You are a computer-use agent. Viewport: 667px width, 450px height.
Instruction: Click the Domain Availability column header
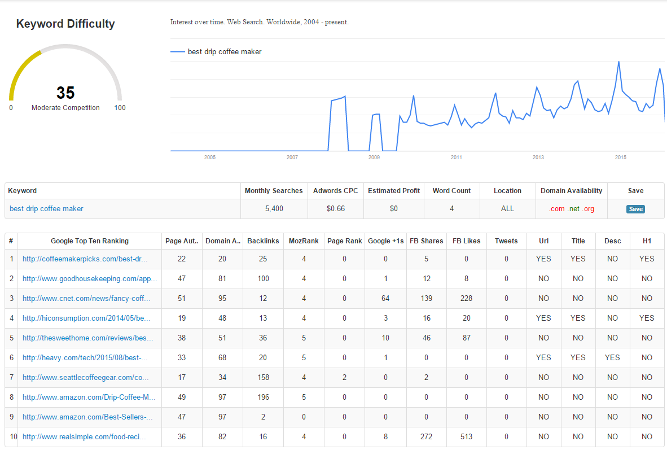571,191
